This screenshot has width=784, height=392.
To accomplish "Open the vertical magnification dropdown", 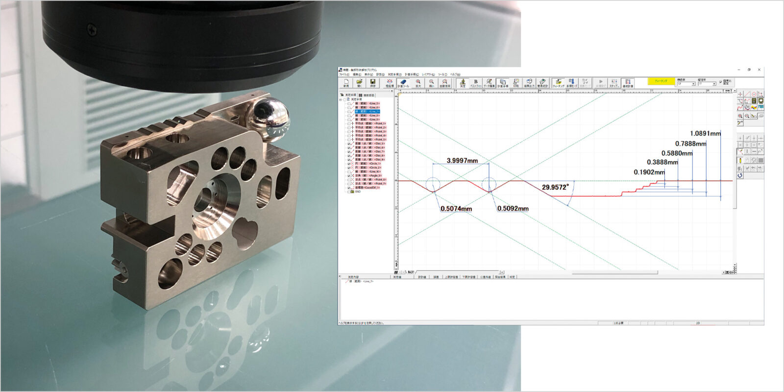I will (714, 84).
